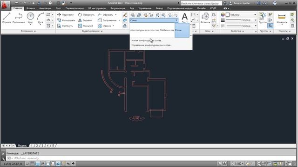Viewport: 298px width, 167px height.
Task: Click the Undo arrow in quick access toolbar
Action: coord(17,3)
